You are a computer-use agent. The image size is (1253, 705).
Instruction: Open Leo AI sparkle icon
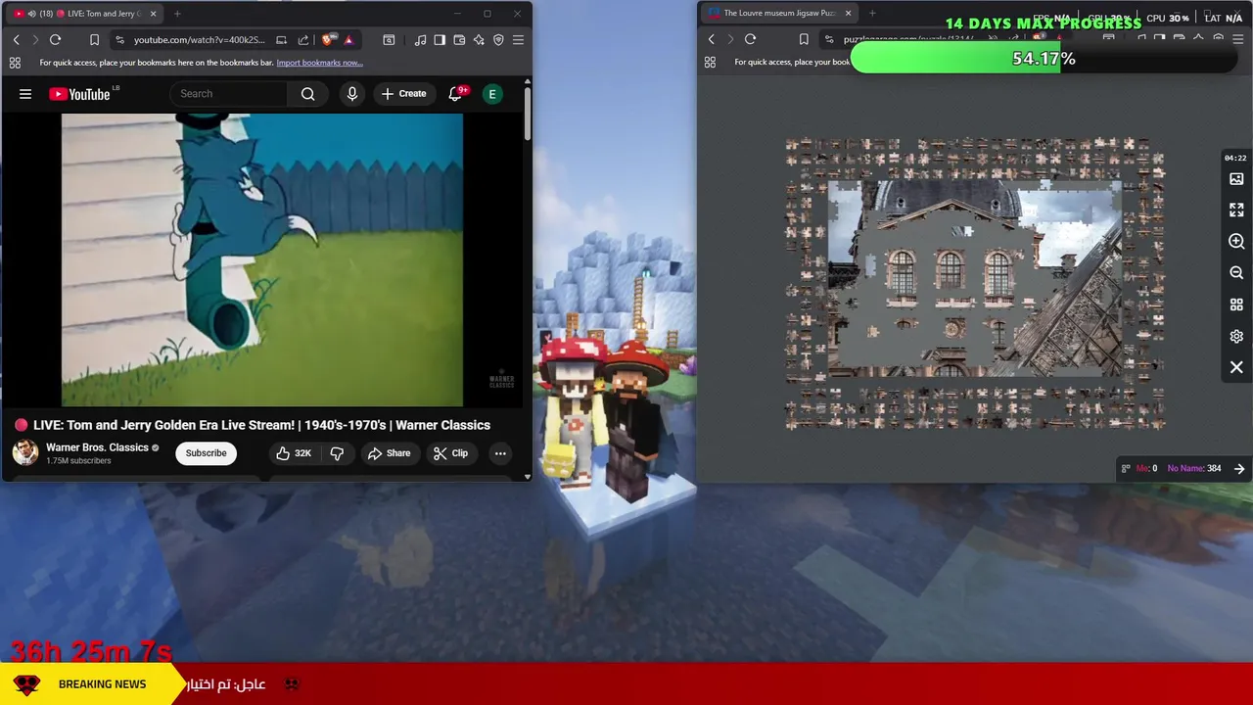pos(479,40)
